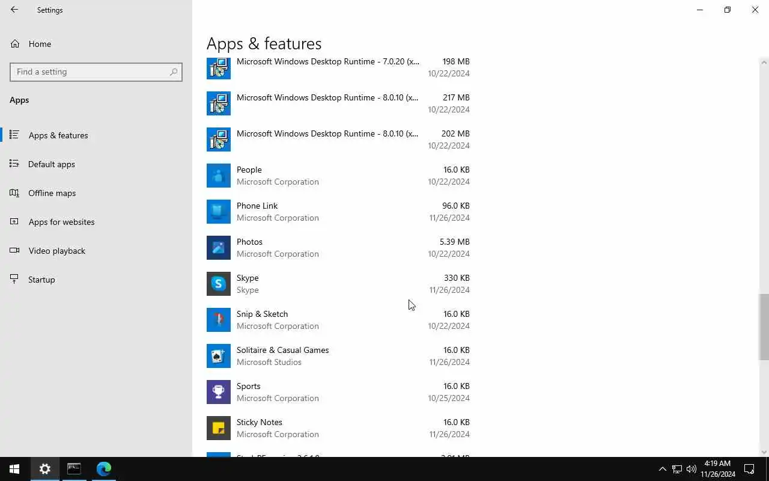Select the Snip & Sketch app name
Screen dimensions: 769x481
(x=262, y=314)
